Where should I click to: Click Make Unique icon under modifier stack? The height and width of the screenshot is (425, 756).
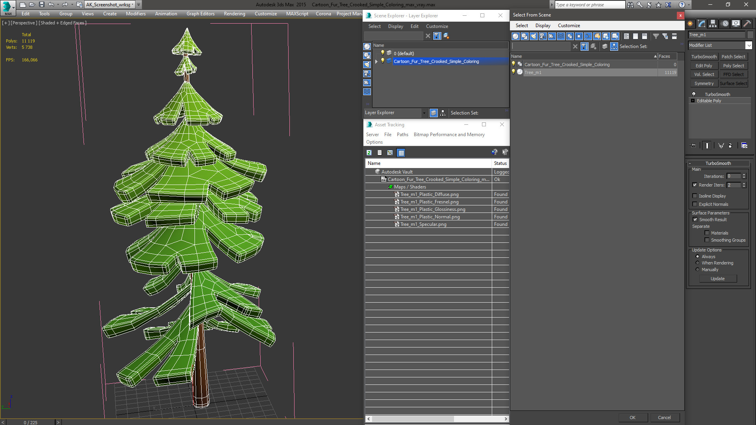point(721,146)
